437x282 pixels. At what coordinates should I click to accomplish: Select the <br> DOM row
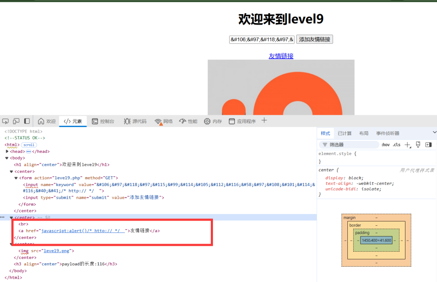click(x=23, y=224)
